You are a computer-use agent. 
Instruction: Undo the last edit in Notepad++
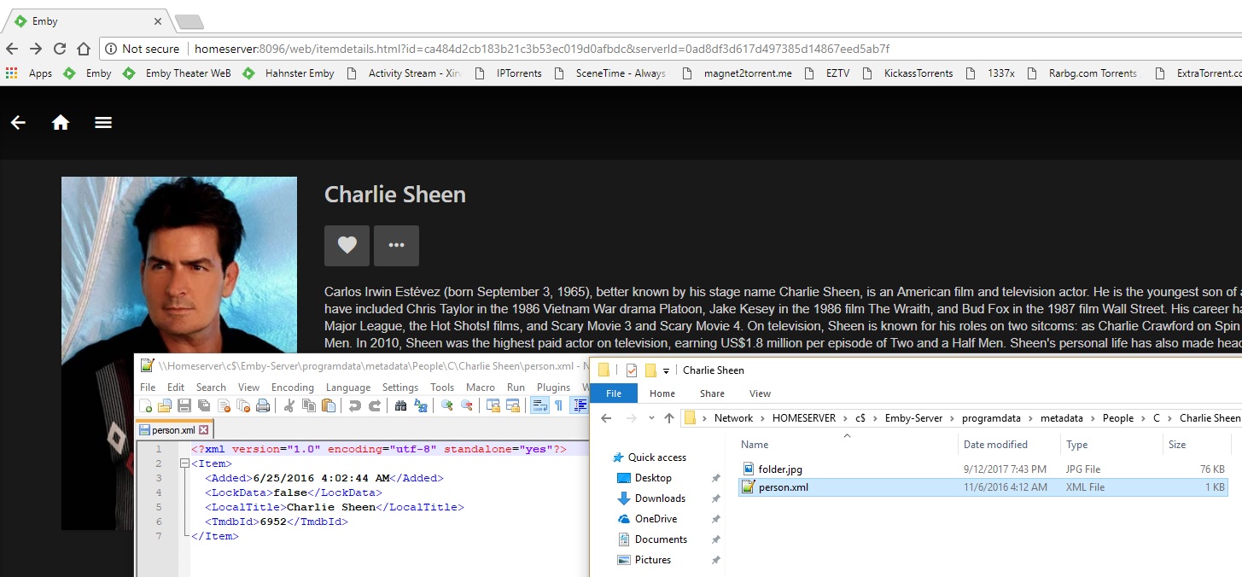coord(354,405)
